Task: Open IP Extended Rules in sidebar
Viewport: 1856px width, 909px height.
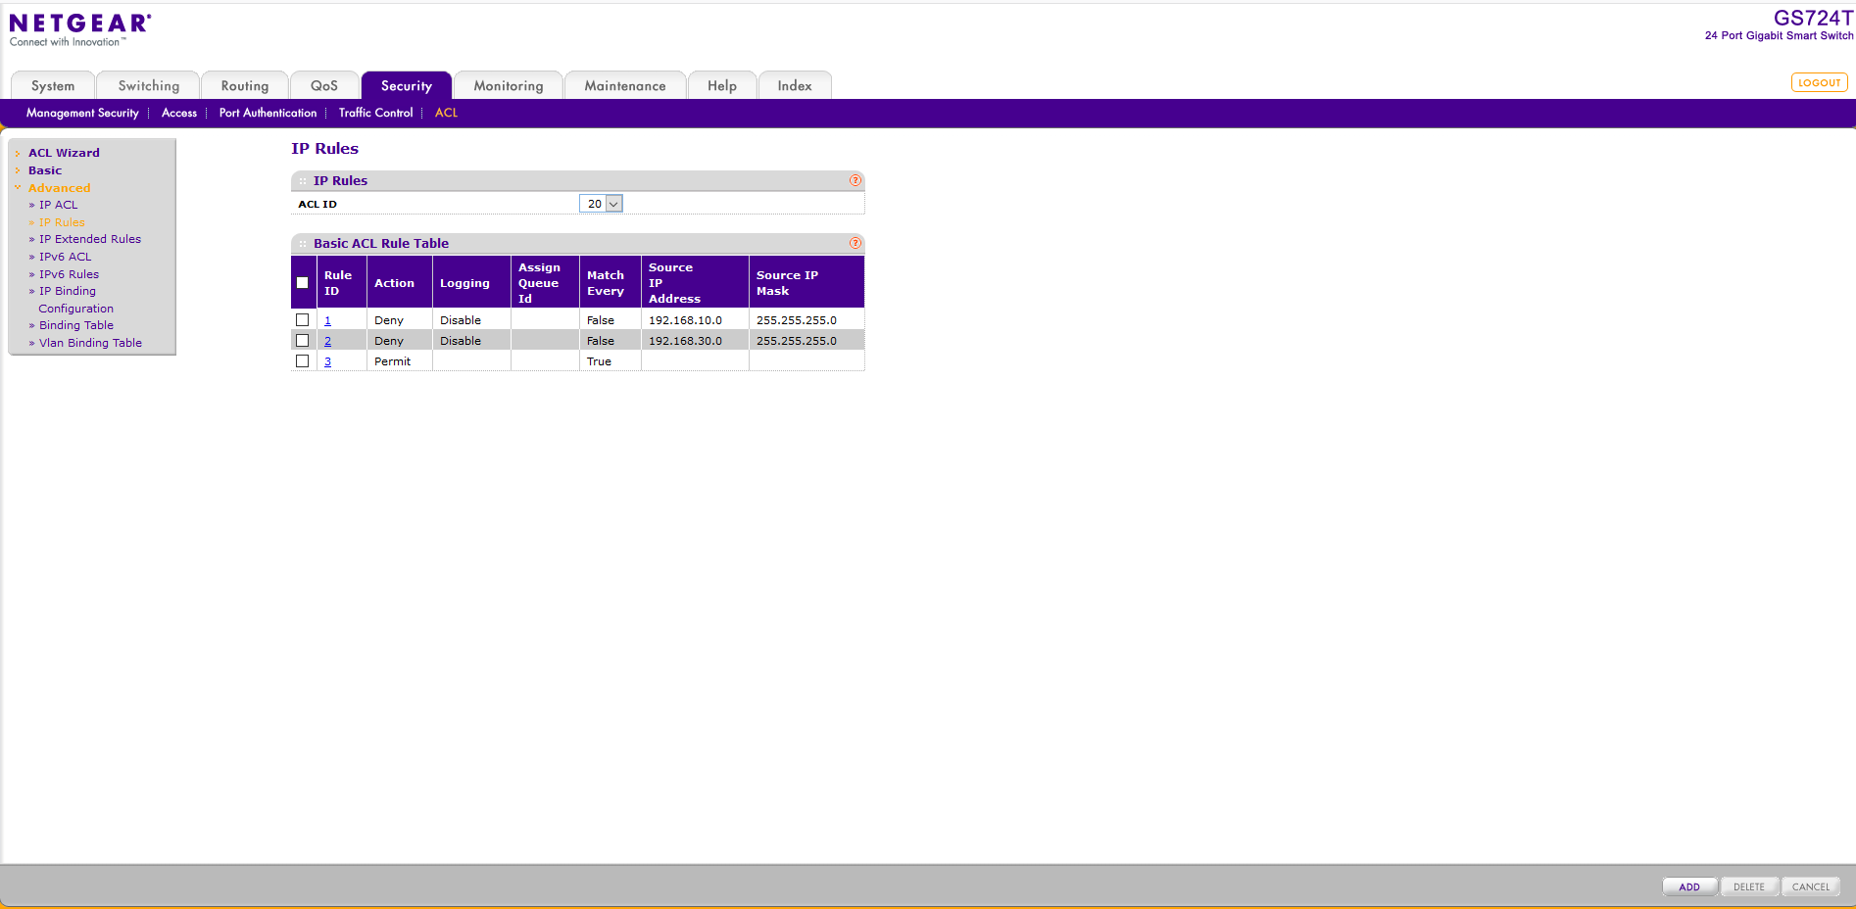Action: [x=90, y=239]
